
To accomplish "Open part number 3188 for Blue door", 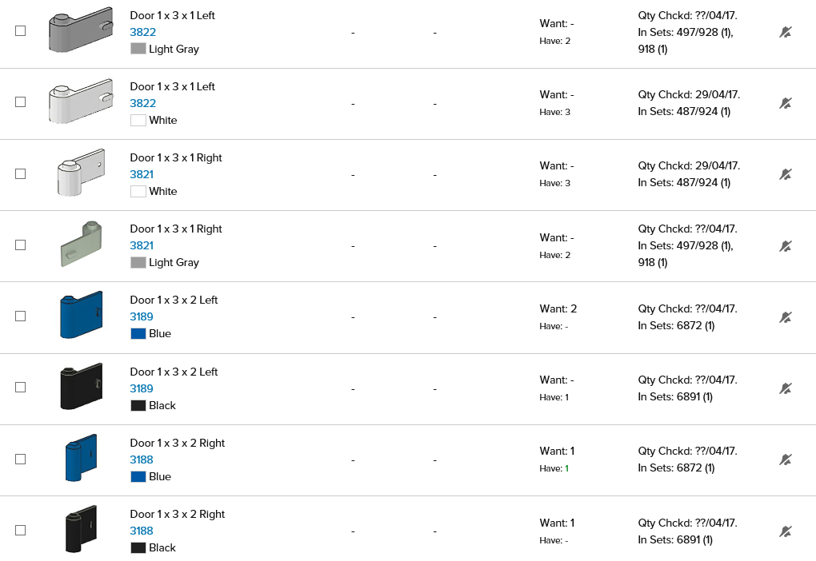I will [142, 460].
